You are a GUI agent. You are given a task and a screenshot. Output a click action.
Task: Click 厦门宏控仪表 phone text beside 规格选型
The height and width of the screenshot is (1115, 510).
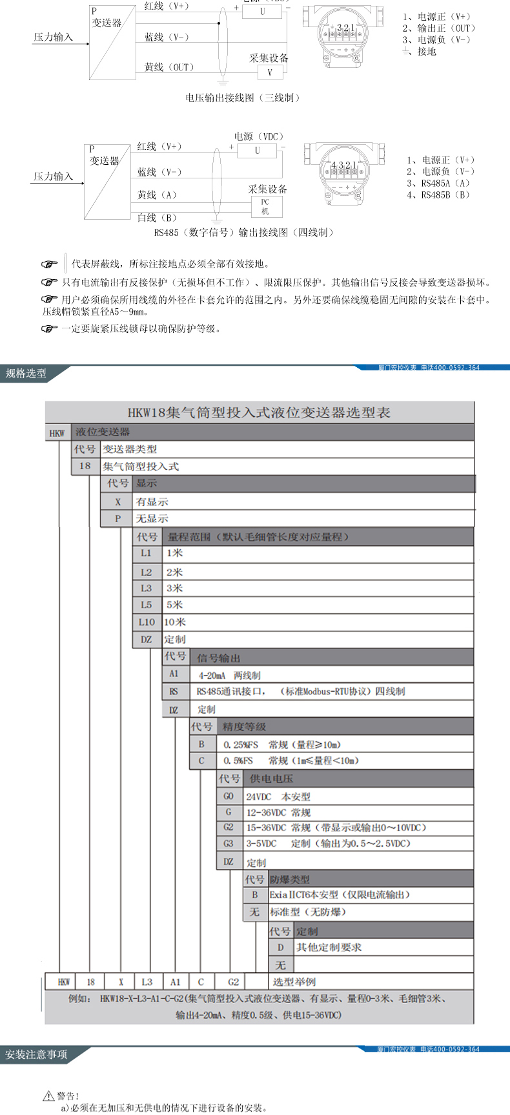[429, 368]
